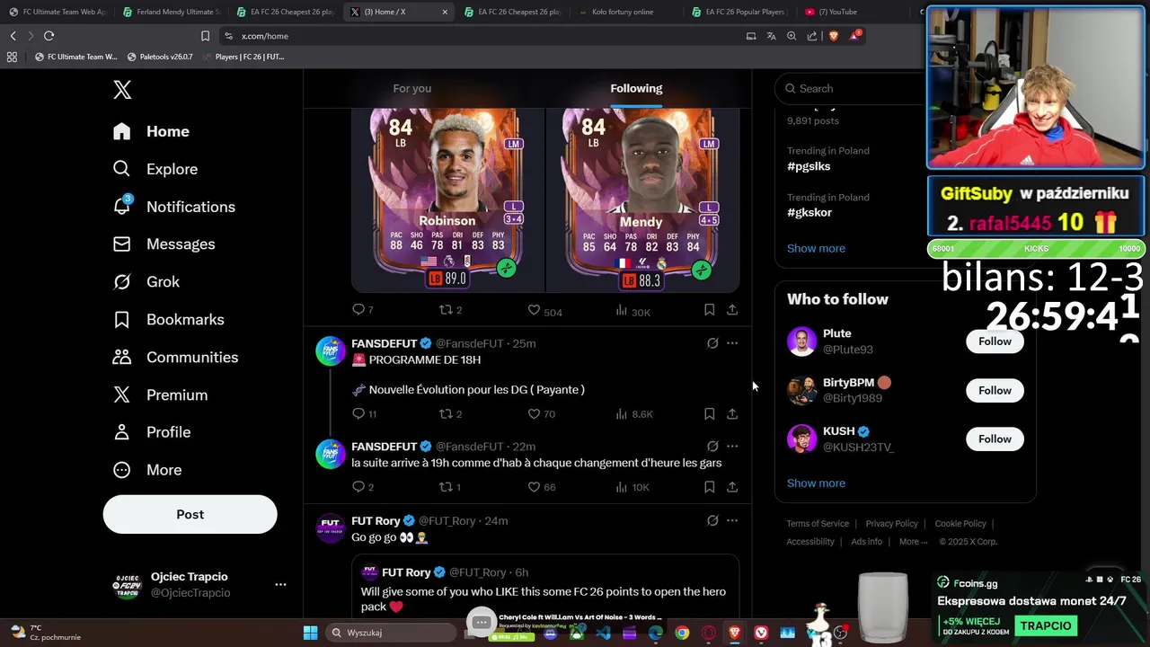The width and height of the screenshot is (1150, 647).
Task: Open more options on PROGRAMME DE 18H post
Action: click(732, 343)
